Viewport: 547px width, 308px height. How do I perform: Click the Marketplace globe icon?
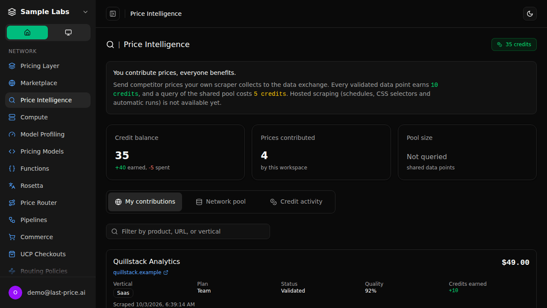coord(12,83)
